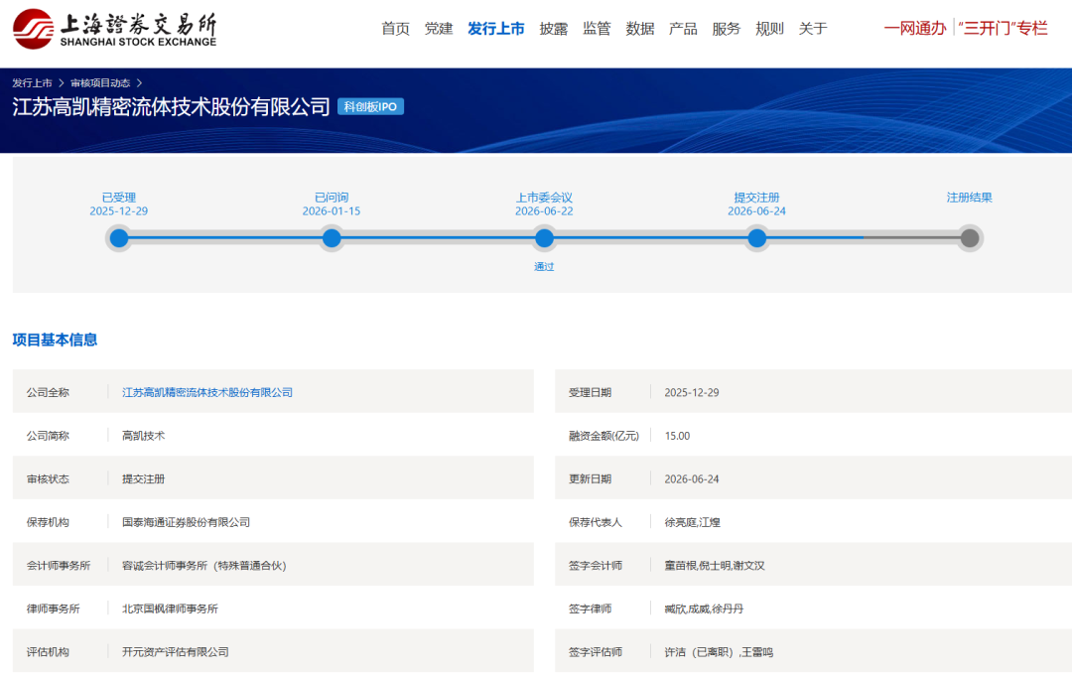Click the Shanghai Stock Exchange logo
The width and height of the screenshot is (1072, 675).
point(114,29)
